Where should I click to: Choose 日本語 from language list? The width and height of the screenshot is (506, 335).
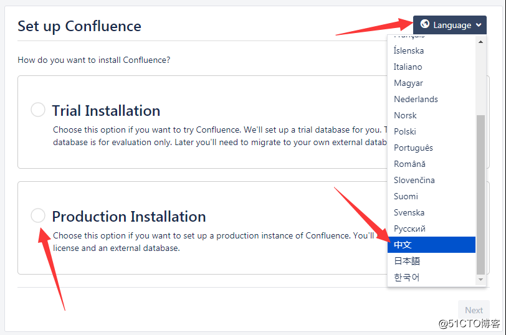[x=431, y=261]
